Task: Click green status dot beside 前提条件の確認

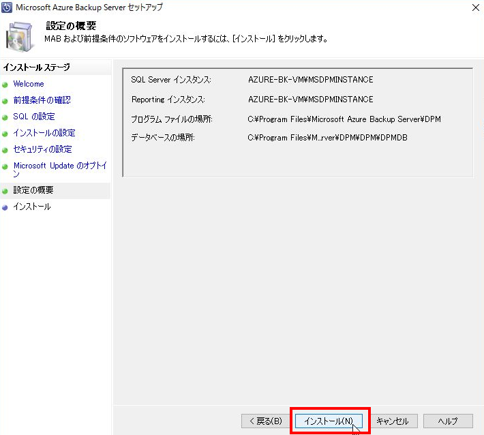Action: click(5, 101)
